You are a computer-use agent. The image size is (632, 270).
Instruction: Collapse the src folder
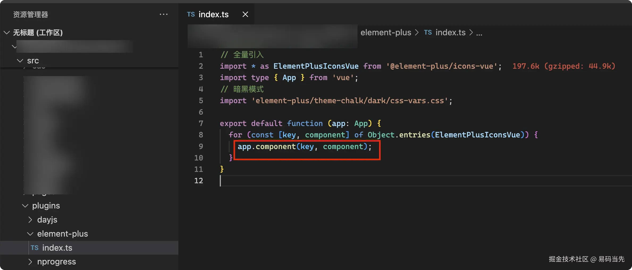(x=20, y=61)
